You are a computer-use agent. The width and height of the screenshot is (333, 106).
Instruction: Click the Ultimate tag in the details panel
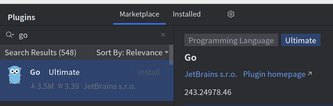click(301, 40)
